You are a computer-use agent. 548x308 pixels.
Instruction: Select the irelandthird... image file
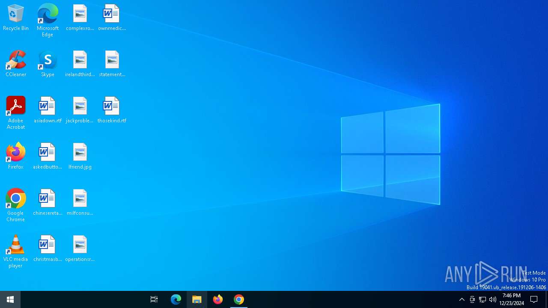(x=80, y=64)
